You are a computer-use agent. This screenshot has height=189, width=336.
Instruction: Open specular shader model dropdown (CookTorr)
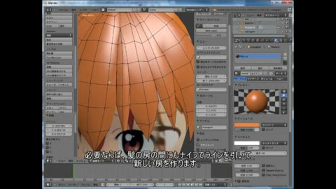coord(274,143)
